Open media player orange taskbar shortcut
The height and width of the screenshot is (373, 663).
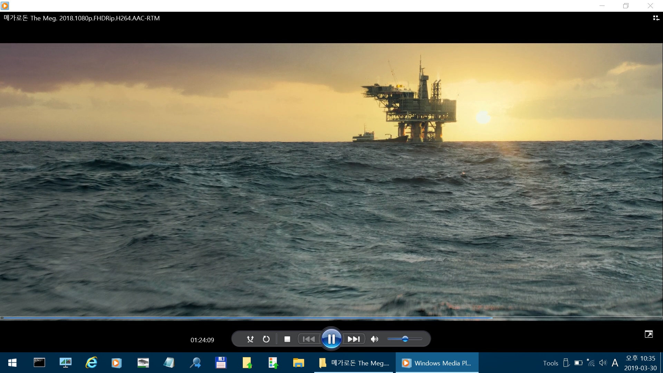coord(117,363)
